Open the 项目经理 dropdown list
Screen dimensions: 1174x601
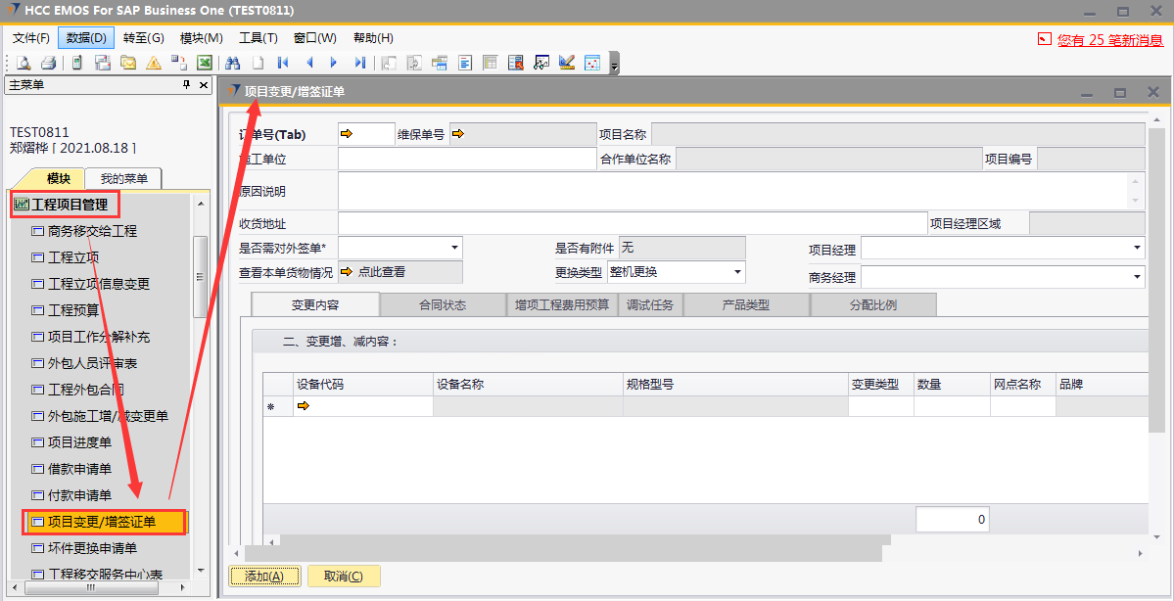pos(1136,248)
